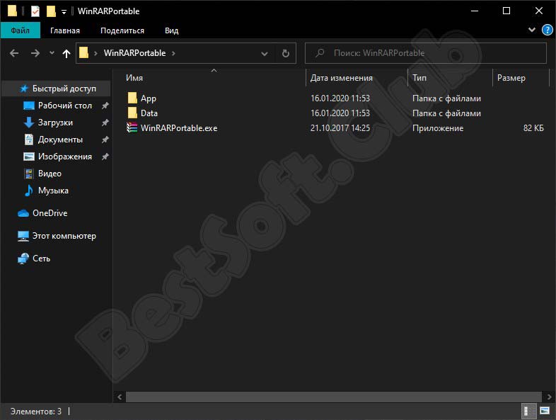Click the search box Поиск: WinRARPortable

426,53
